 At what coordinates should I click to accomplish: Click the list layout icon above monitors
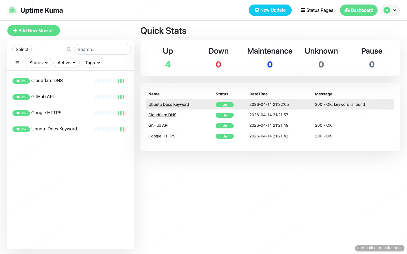tap(17, 63)
